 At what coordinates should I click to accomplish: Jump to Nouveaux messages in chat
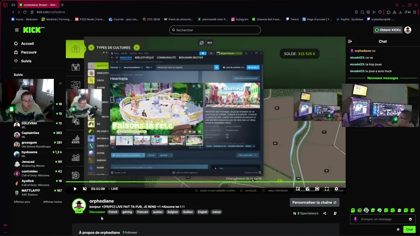(383, 78)
